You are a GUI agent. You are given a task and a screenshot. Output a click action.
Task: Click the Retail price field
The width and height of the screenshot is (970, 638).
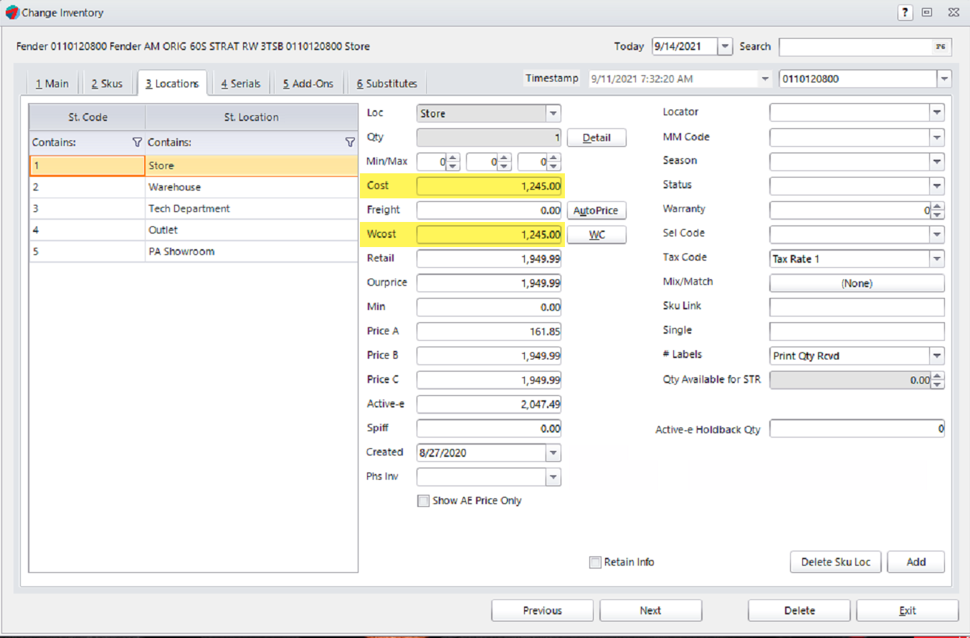489,259
